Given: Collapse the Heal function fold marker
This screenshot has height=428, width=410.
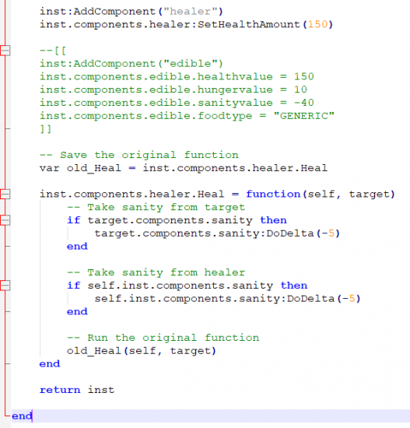Looking at the screenshot, I should click(x=5, y=194).
